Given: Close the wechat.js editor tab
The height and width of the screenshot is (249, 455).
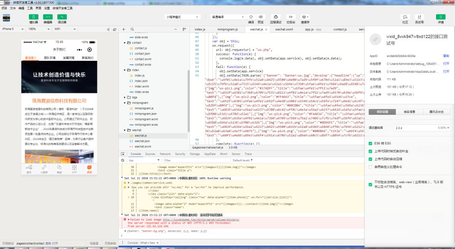Looking at the screenshot, I should pos(266,30).
